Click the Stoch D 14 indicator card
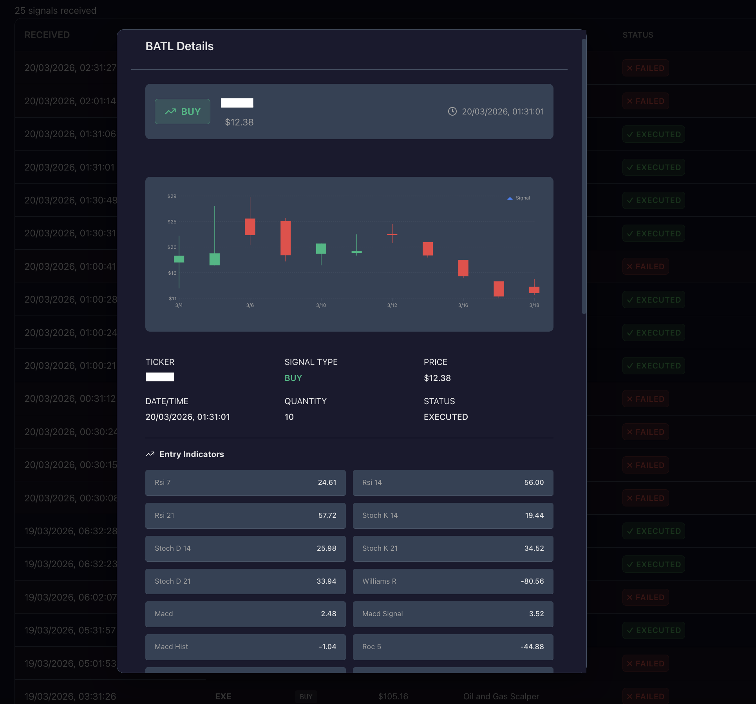Screen dimensions: 756x704 pos(246,548)
